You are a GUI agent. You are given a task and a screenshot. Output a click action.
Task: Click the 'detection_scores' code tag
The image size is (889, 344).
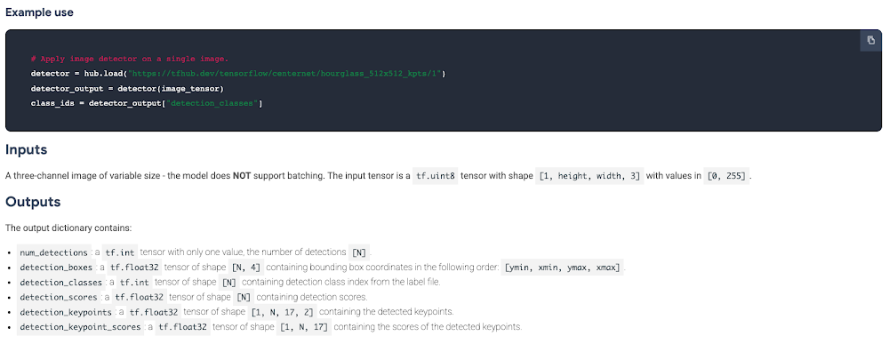[59, 296]
